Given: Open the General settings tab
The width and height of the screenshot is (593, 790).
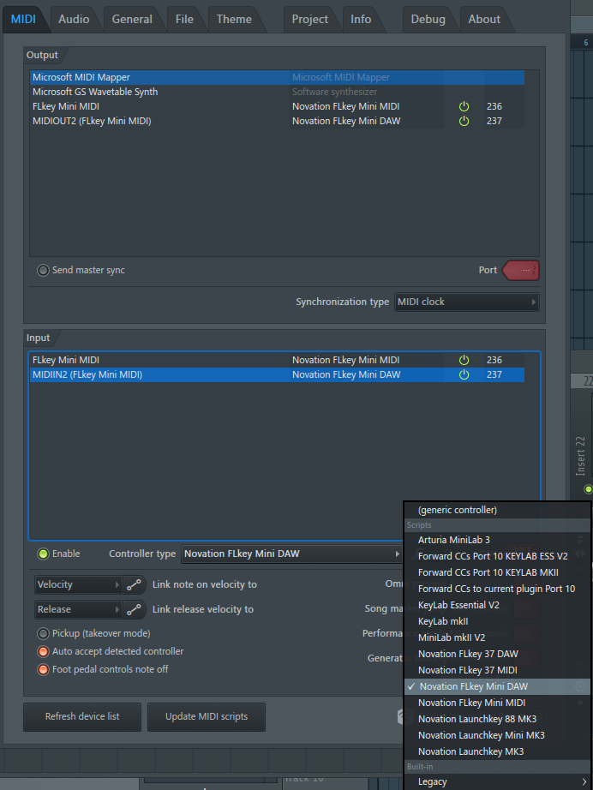Looking at the screenshot, I should pos(132,19).
